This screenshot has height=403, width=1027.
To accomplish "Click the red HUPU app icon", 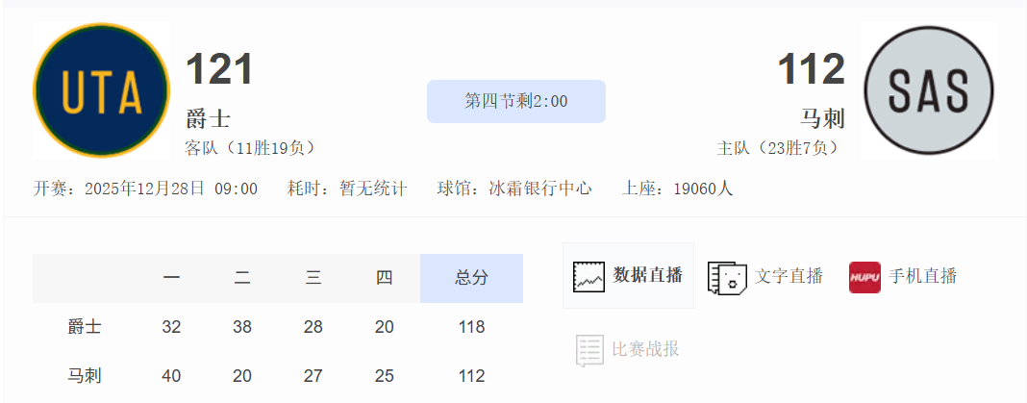I will tap(864, 277).
